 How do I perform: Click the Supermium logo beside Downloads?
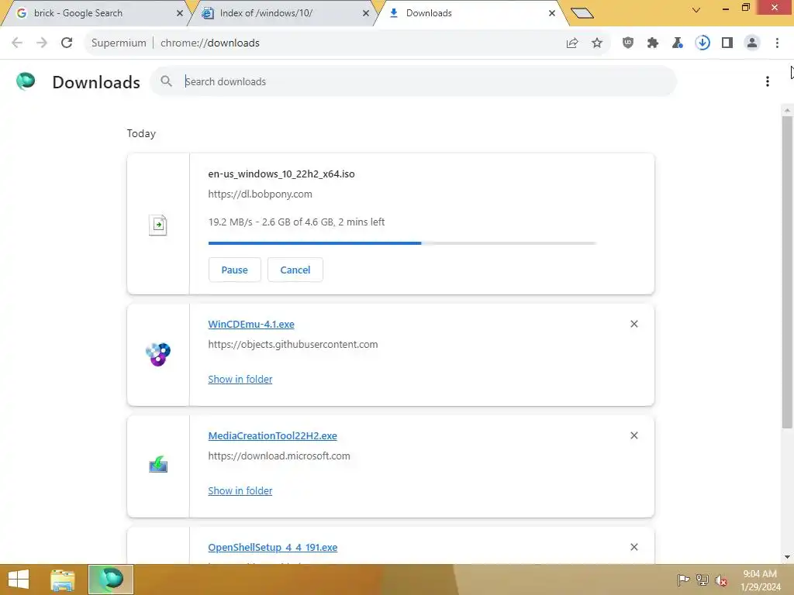pyautogui.click(x=26, y=81)
